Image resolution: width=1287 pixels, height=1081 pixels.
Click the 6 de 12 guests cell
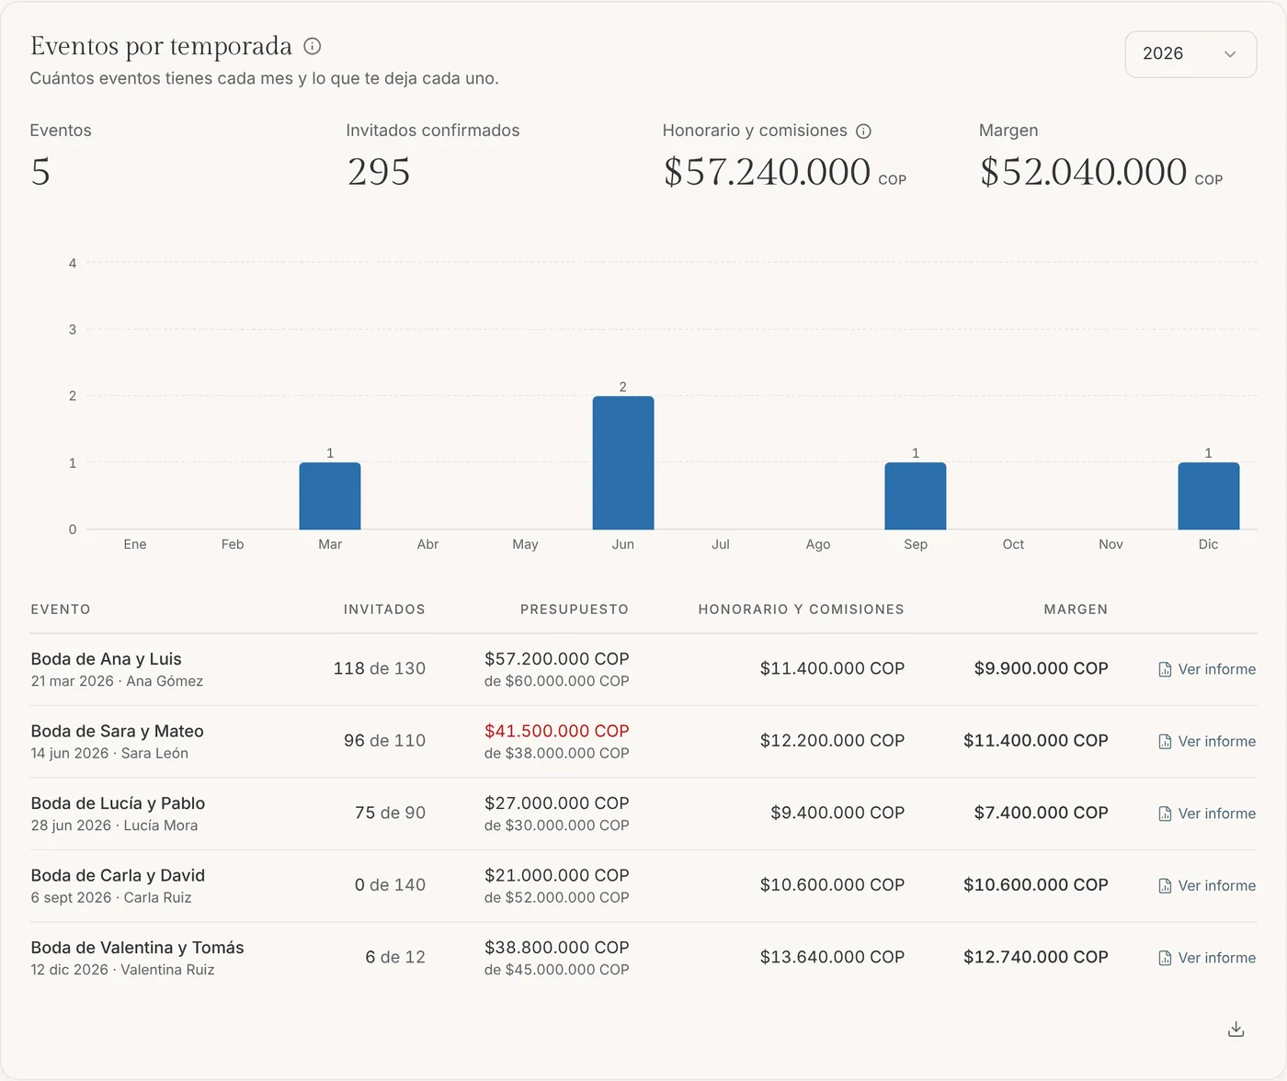pyautogui.click(x=396, y=958)
